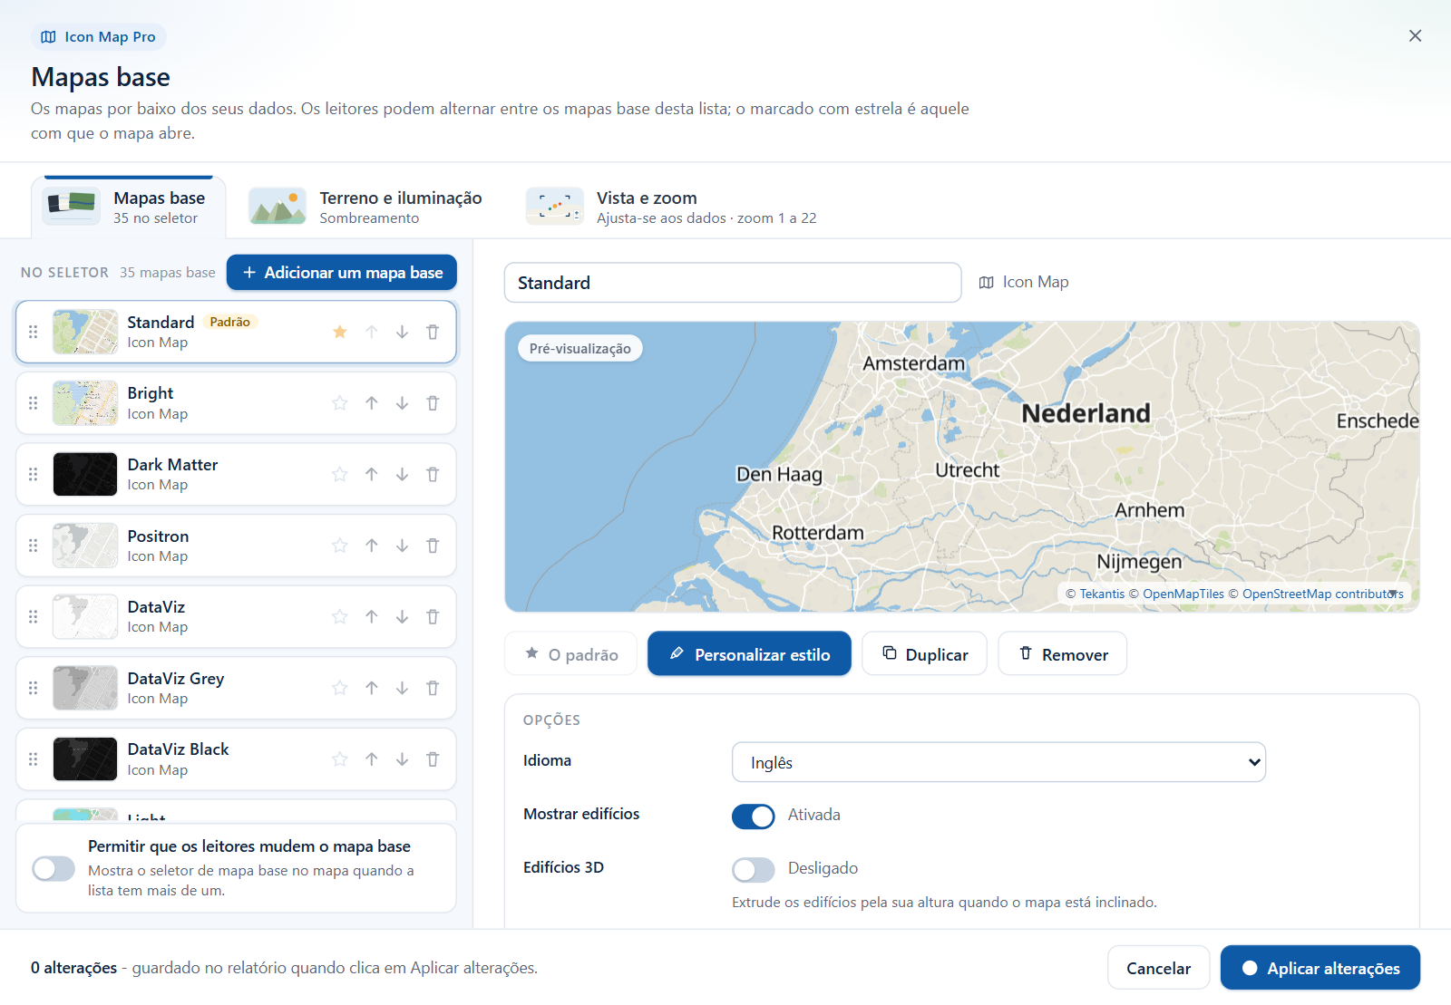The width and height of the screenshot is (1451, 1005).
Task: Delete the Positron basemap
Action: point(433,546)
